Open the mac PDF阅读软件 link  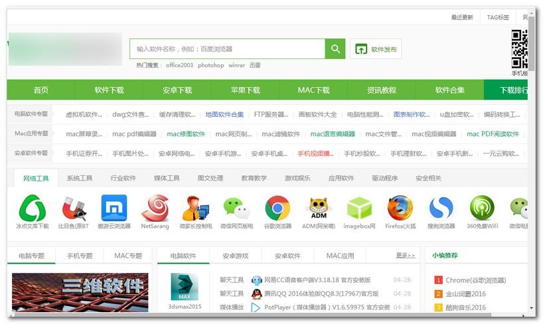click(x=493, y=133)
